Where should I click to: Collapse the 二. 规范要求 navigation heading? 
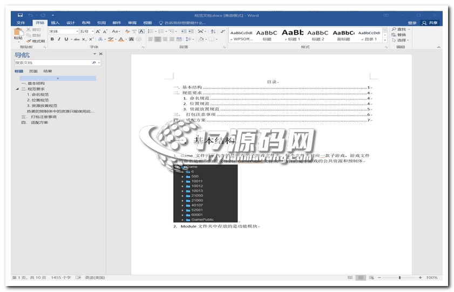pyautogui.click(x=17, y=89)
